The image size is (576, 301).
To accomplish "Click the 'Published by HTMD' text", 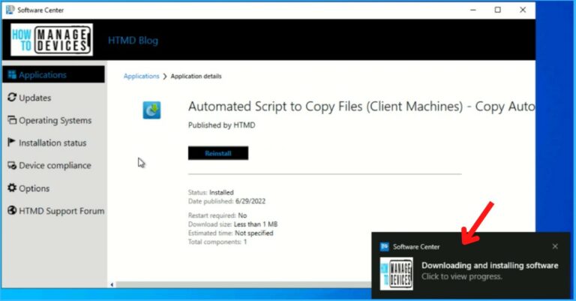I will click(x=221, y=125).
